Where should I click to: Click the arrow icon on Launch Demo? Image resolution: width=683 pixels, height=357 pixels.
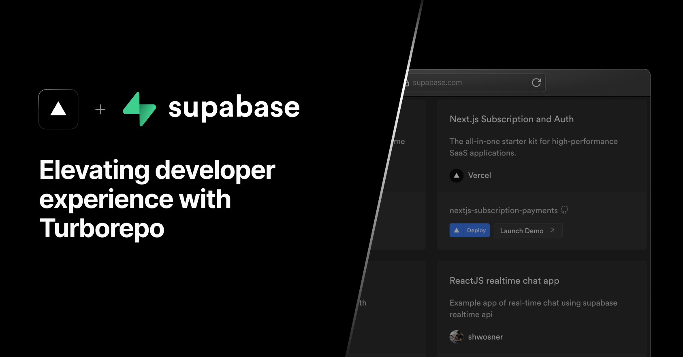(x=552, y=231)
